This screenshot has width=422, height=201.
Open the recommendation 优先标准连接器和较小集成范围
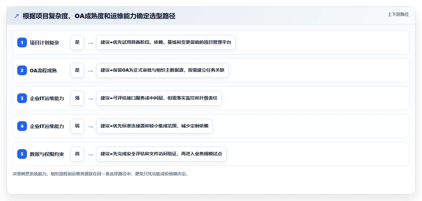pos(155,126)
